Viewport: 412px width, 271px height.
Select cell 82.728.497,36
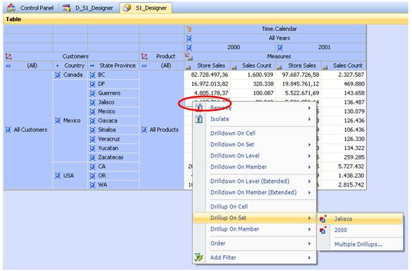pyautogui.click(x=207, y=75)
